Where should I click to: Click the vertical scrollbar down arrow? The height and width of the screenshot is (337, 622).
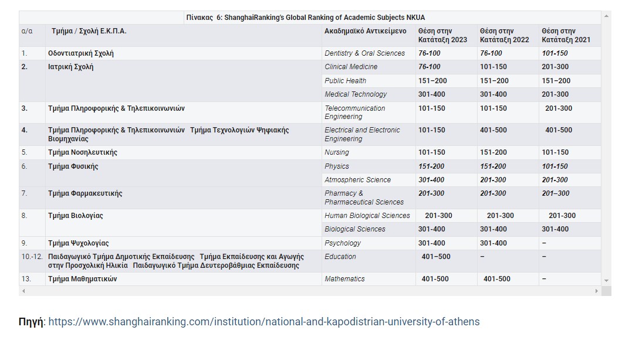click(x=607, y=281)
